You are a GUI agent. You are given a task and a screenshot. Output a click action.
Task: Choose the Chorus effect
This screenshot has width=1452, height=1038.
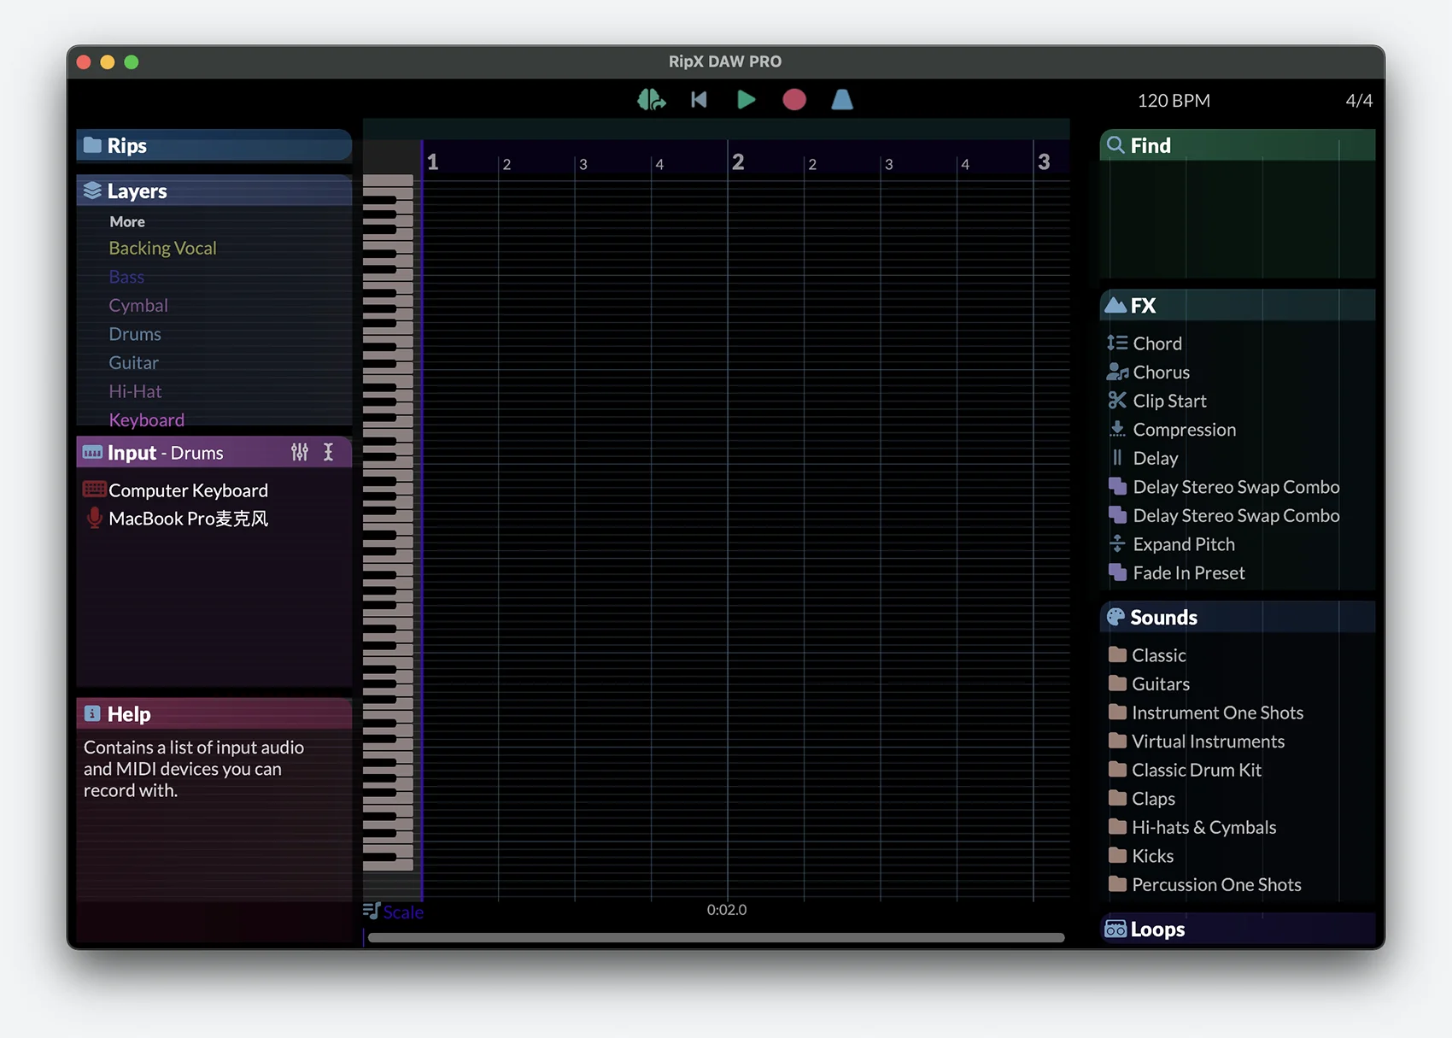(x=1161, y=372)
